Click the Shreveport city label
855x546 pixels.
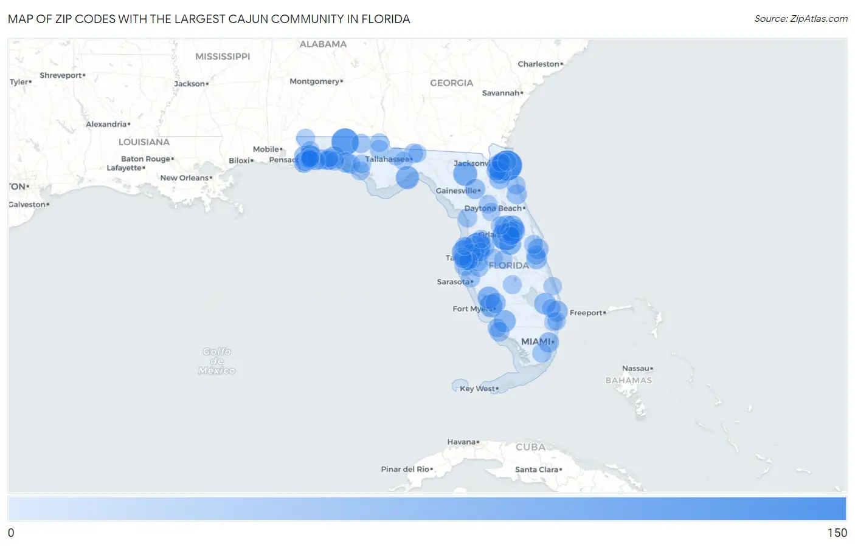61,75
